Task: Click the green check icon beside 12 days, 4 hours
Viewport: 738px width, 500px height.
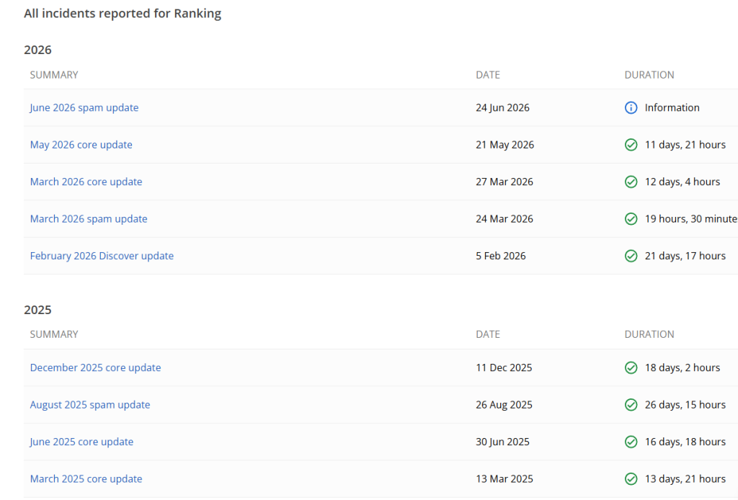Action: (631, 182)
